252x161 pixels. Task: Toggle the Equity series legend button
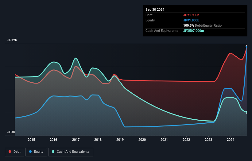point(36,152)
